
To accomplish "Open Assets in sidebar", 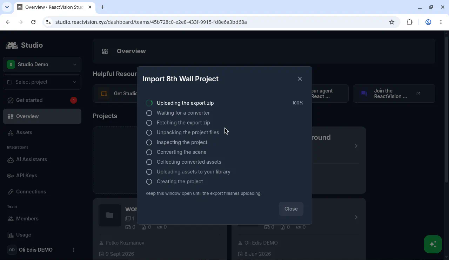I will pyautogui.click(x=42, y=132).
